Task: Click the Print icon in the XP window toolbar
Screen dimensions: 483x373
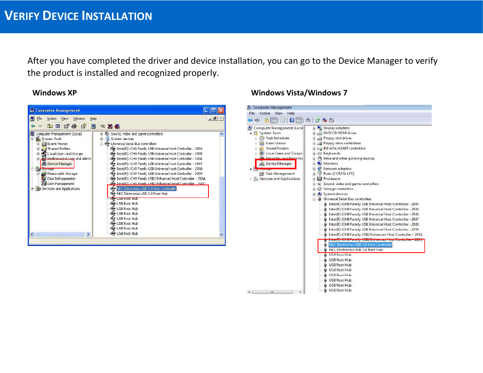Action: click(x=74, y=126)
